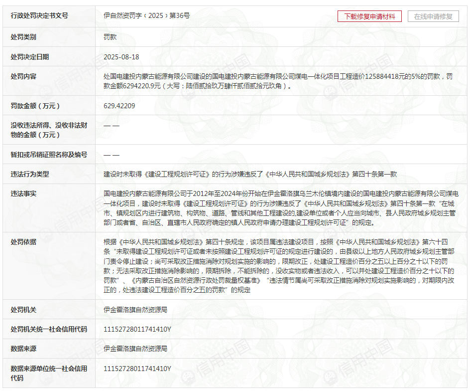Select credit code in 数据来源单位统一社会信用代码 row
The image size is (470, 392).
pyautogui.click(x=137, y=369)
